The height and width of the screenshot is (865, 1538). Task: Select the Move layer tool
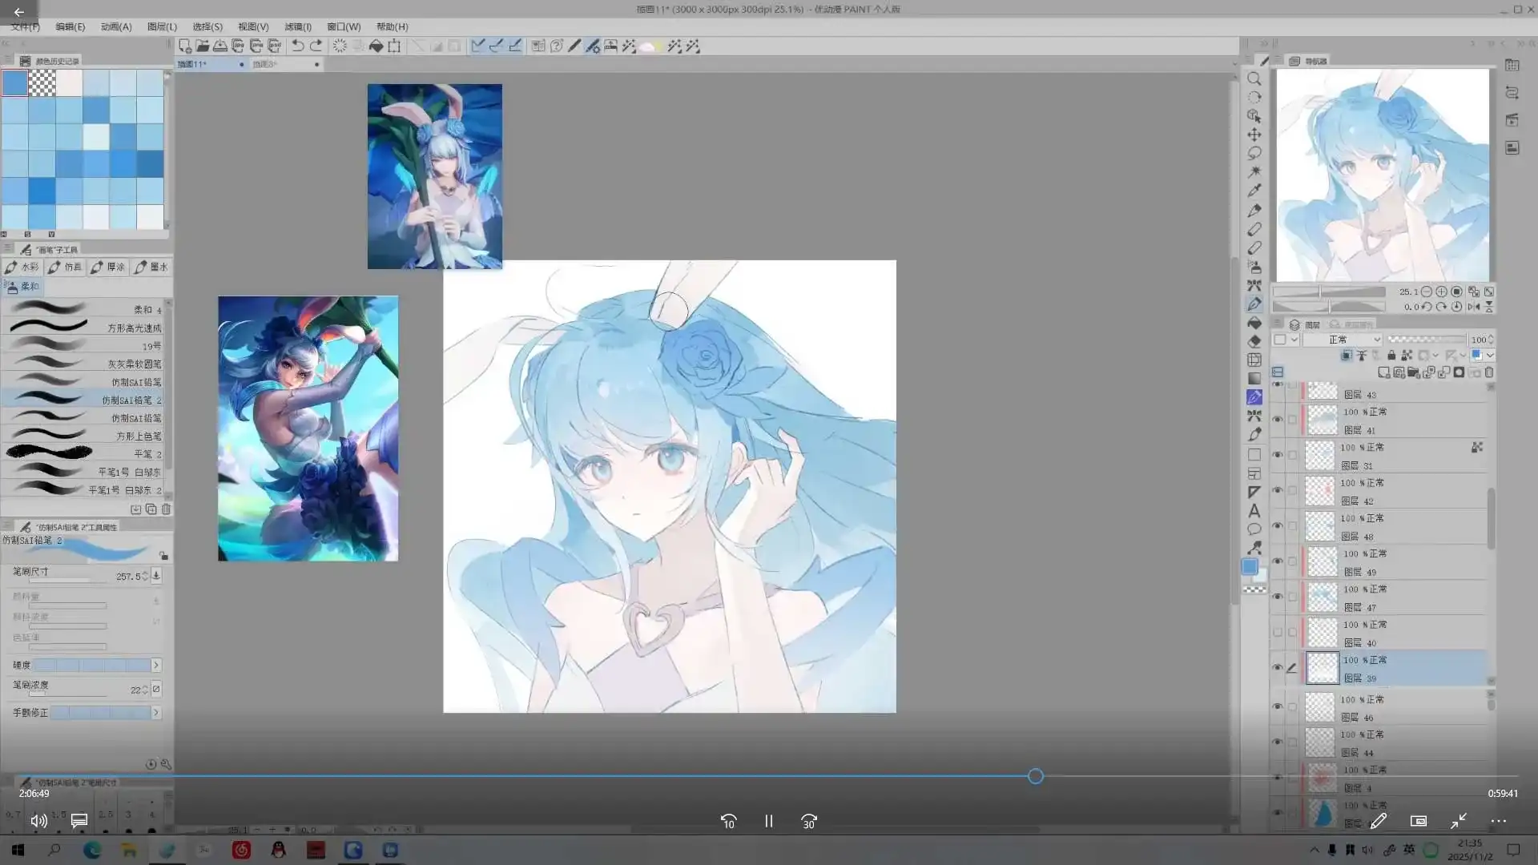(x=1254, y=135)
